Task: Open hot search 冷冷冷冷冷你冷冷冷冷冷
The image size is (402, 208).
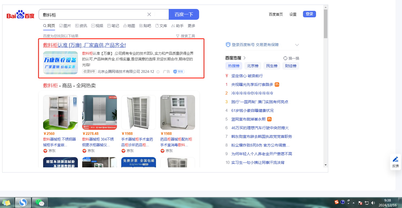Action: point(252,93)
